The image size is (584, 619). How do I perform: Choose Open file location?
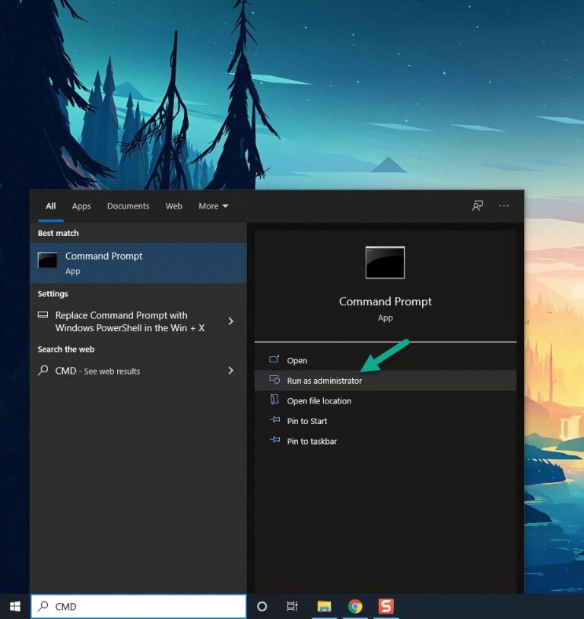(386, 400)
